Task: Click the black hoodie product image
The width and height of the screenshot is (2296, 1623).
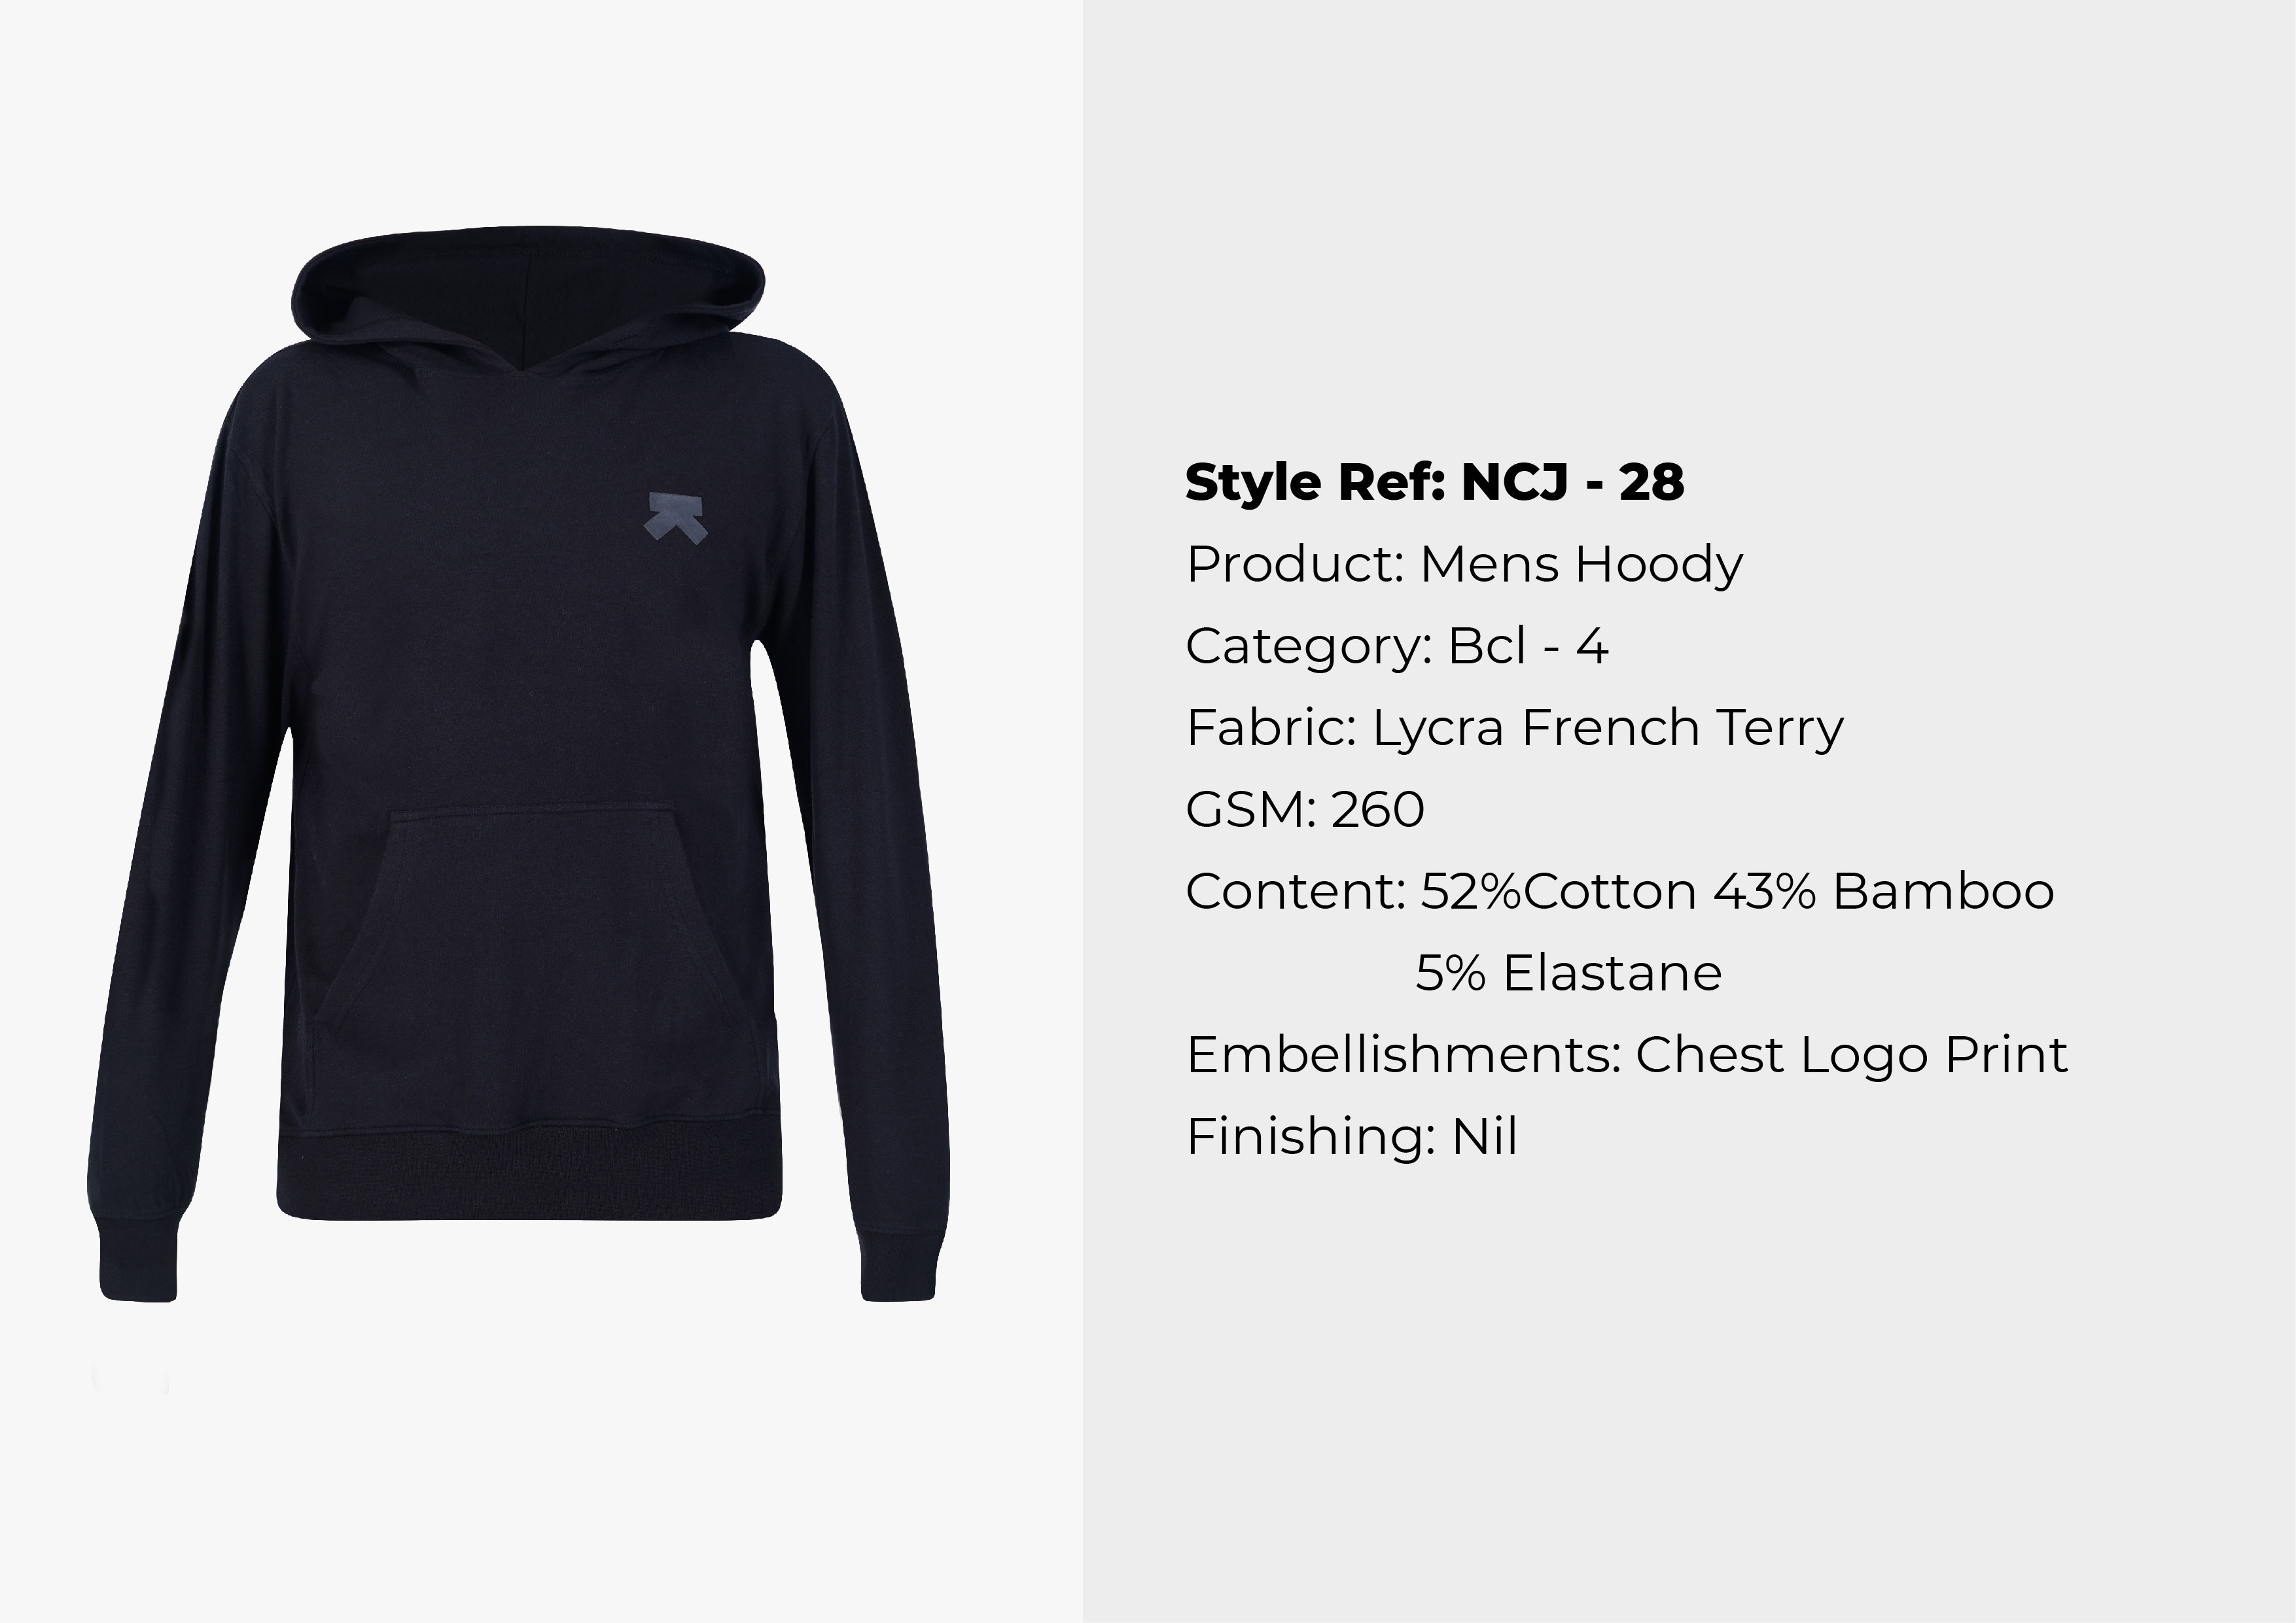Action: pyautogui.click(x=518, y=763)
